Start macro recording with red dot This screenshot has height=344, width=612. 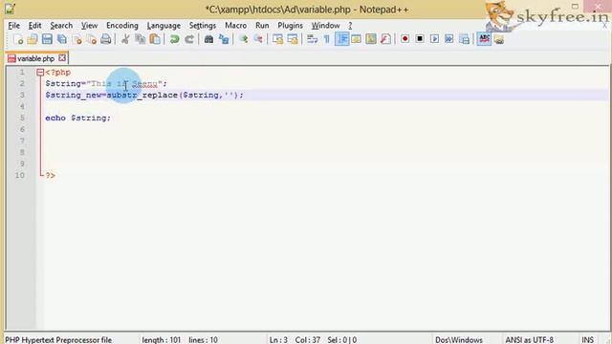[x=405, y=39]
